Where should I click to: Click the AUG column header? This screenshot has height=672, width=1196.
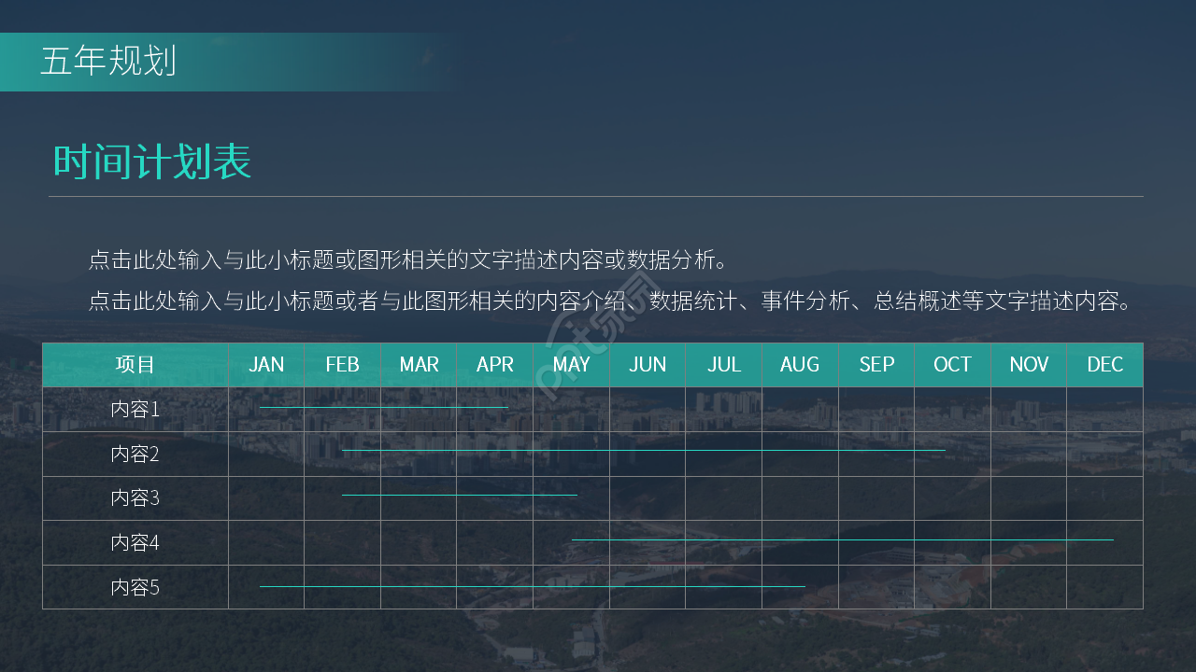click(x=800, y=365)
